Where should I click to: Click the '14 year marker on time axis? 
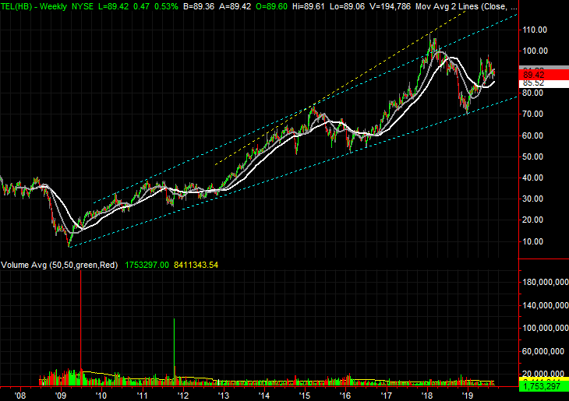point(264,396)
